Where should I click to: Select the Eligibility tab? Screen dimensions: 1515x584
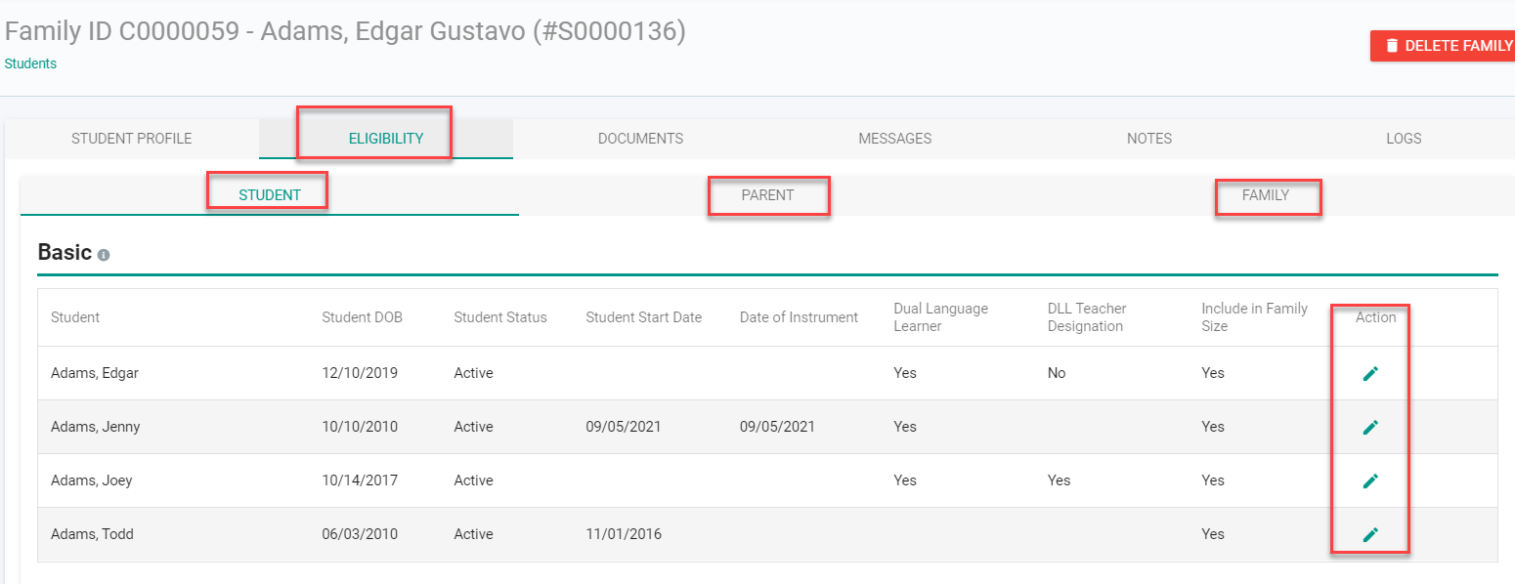pos(386,139)
